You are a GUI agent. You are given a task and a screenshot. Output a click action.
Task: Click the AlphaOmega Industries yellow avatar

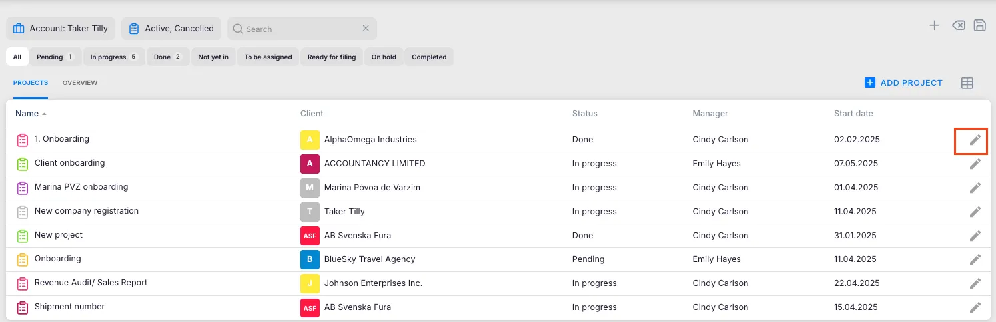[x=310, y=140]
